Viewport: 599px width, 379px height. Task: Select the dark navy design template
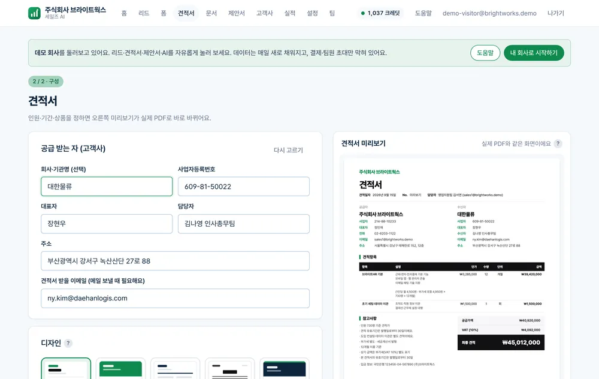284,369
